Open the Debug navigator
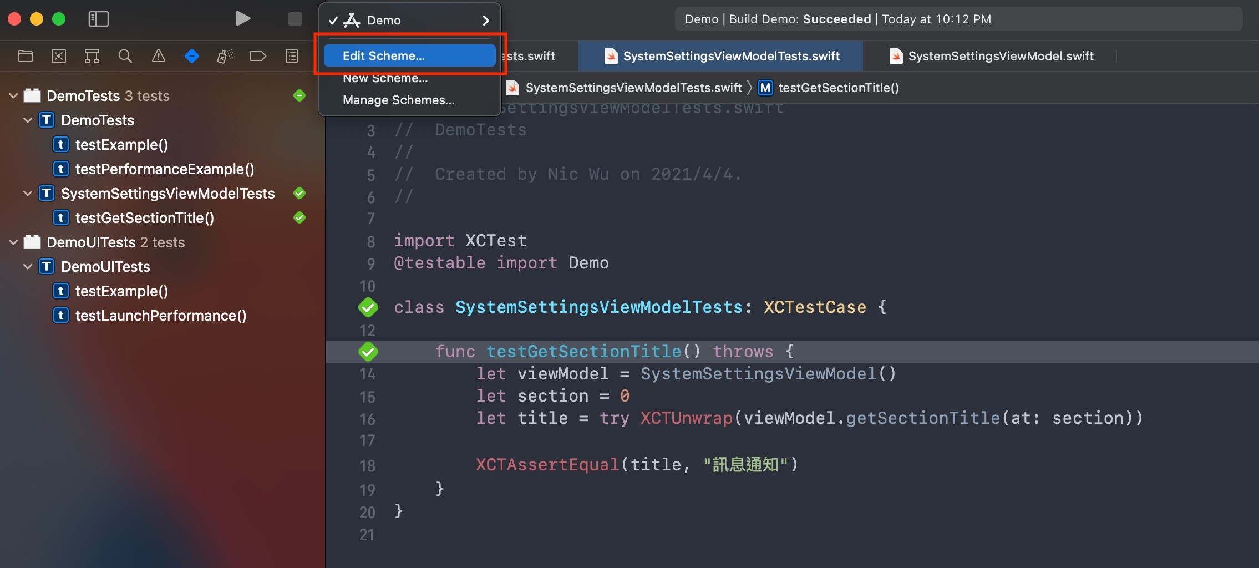This screenshot has width=1259, height=568. pyautogui.click(x=225, y=56)
